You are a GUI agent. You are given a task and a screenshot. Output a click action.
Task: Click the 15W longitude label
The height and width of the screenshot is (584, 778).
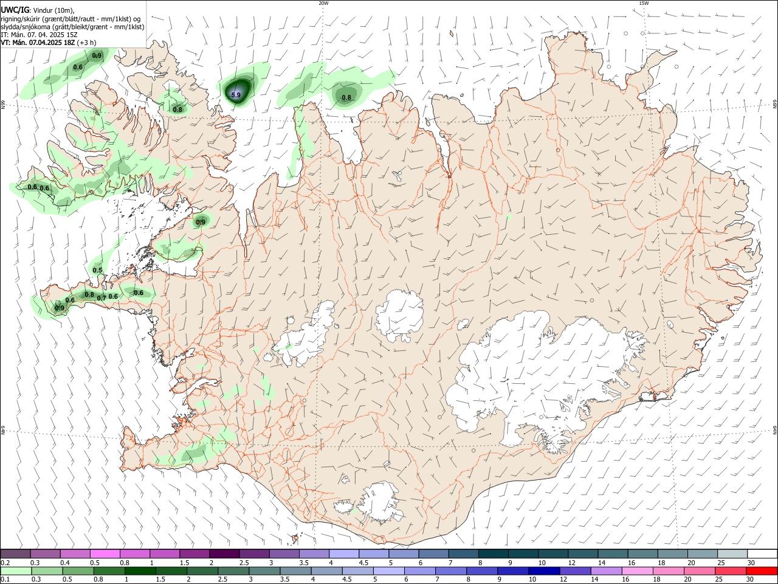(x=644, y=3)
